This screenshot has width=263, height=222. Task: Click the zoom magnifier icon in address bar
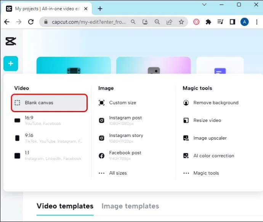157,22
